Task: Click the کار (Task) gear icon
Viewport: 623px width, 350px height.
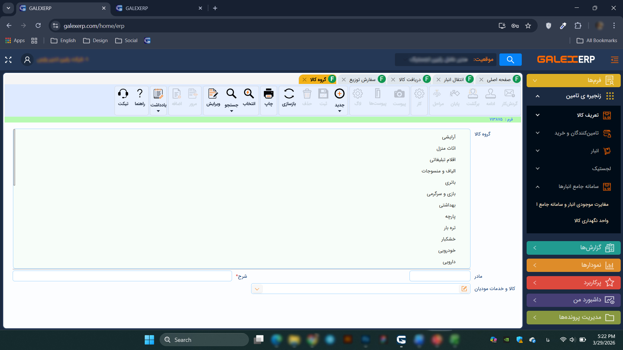Action: tap(419, 94)
